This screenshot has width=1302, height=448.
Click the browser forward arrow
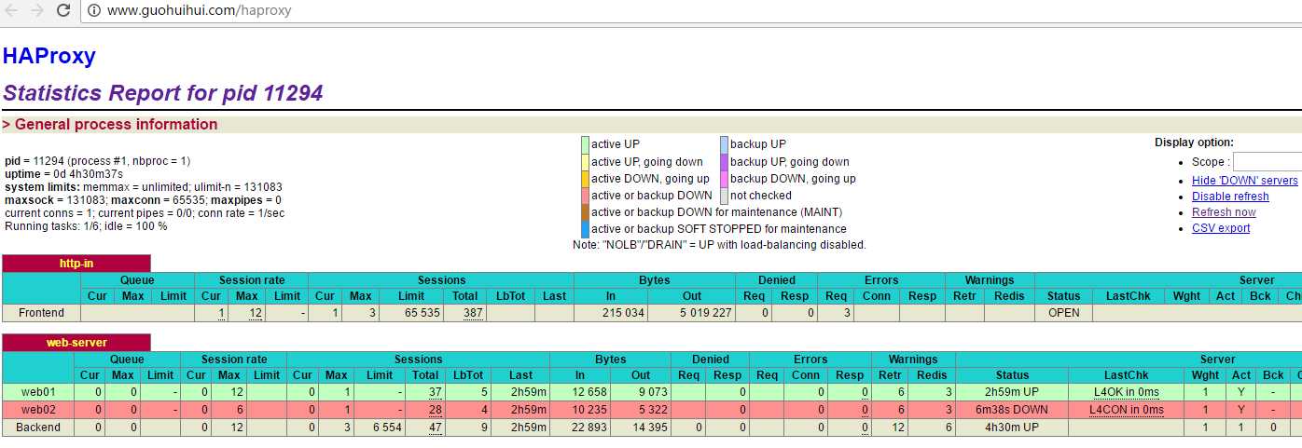[x=37, y=10]
